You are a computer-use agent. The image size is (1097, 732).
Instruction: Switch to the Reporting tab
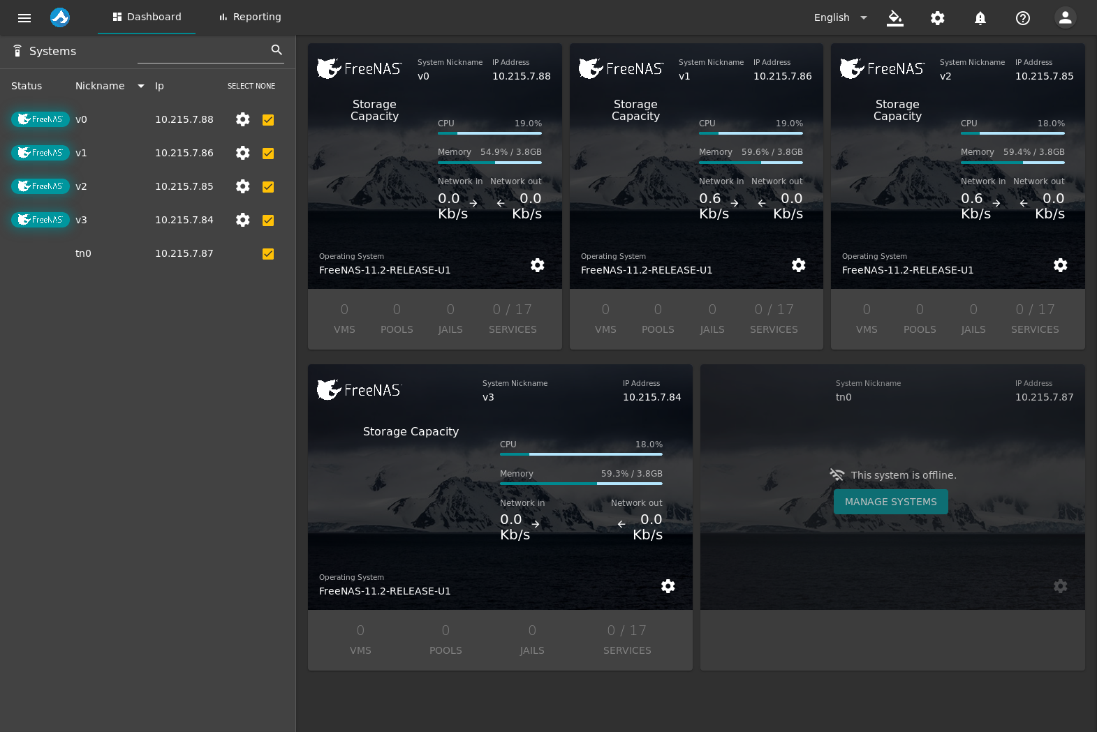pos(250,17)
